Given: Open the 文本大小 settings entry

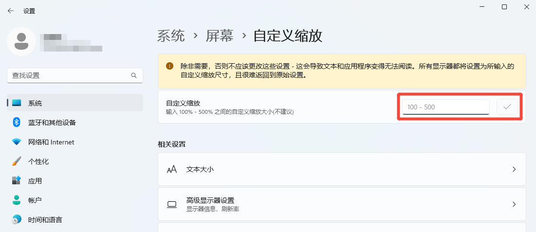Looking at the screenshot, I should (x=200, y=169).
